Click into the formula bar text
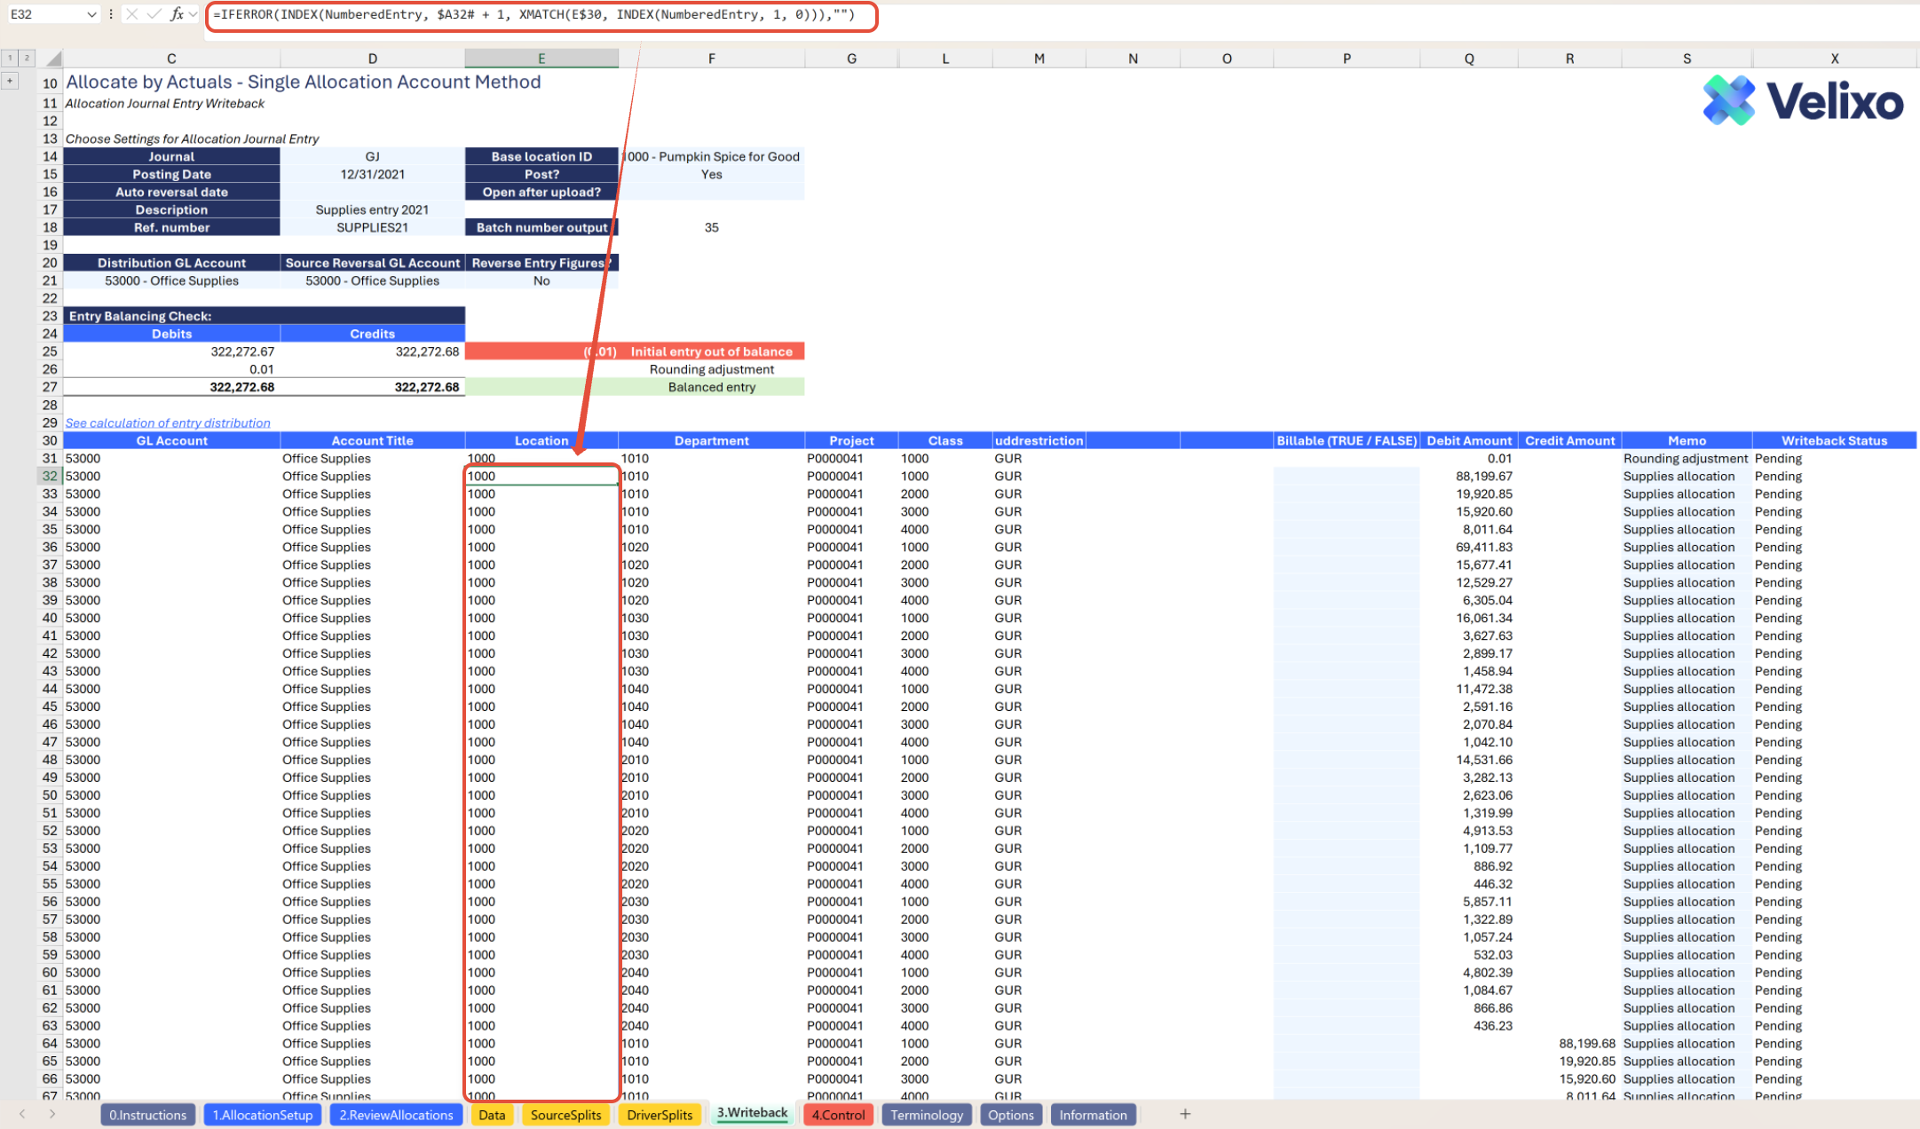Image resolution: width=1920 pixels, height=1129 pixels. (x=533, y=15)
